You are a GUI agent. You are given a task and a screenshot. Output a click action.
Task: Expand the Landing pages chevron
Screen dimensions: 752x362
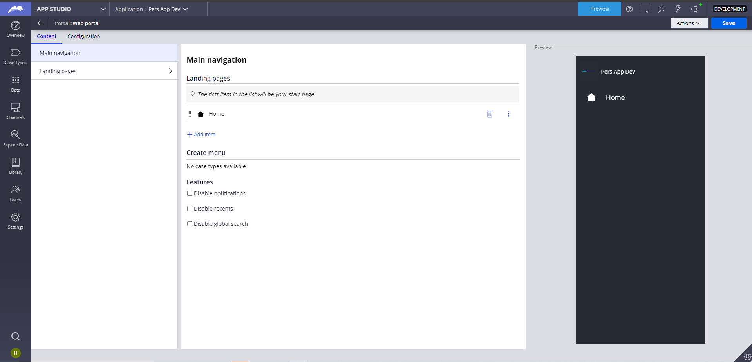[x=170, y=71]
